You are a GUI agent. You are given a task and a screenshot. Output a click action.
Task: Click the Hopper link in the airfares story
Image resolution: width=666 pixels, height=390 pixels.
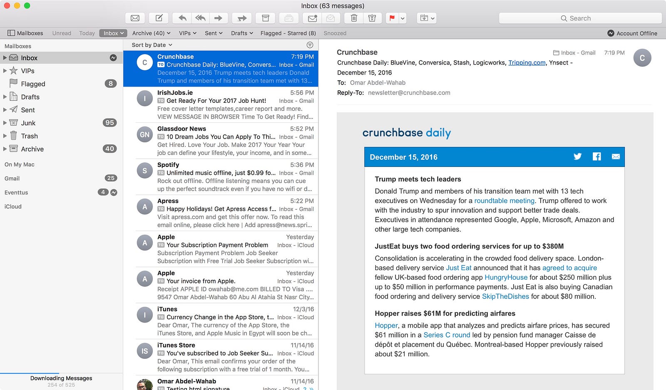coord(386,325)
